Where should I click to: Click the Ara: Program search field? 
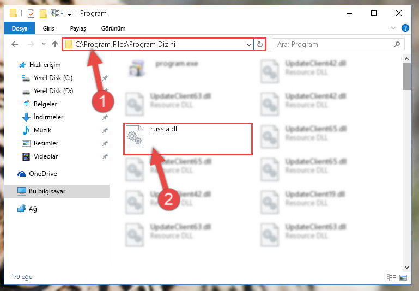pyautogui.click(x=332, y=44)
